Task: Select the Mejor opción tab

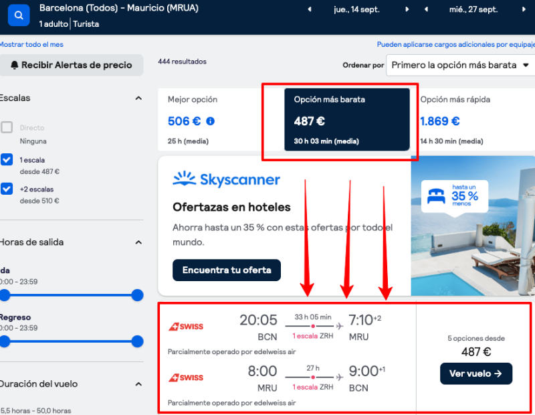Action: (x=221, y=120)
